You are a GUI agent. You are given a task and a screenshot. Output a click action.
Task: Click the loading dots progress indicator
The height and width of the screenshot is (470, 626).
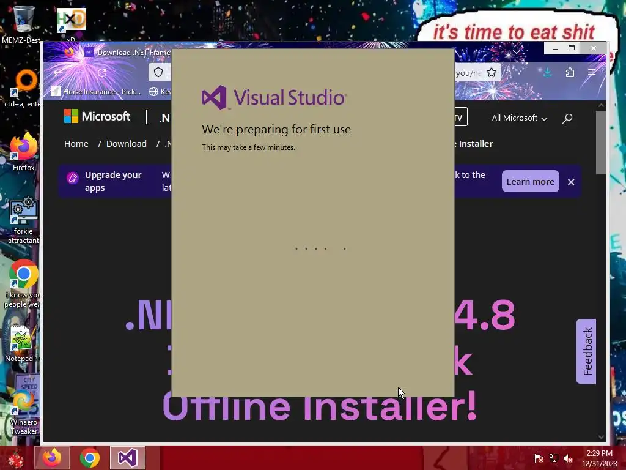click(320, 248)
